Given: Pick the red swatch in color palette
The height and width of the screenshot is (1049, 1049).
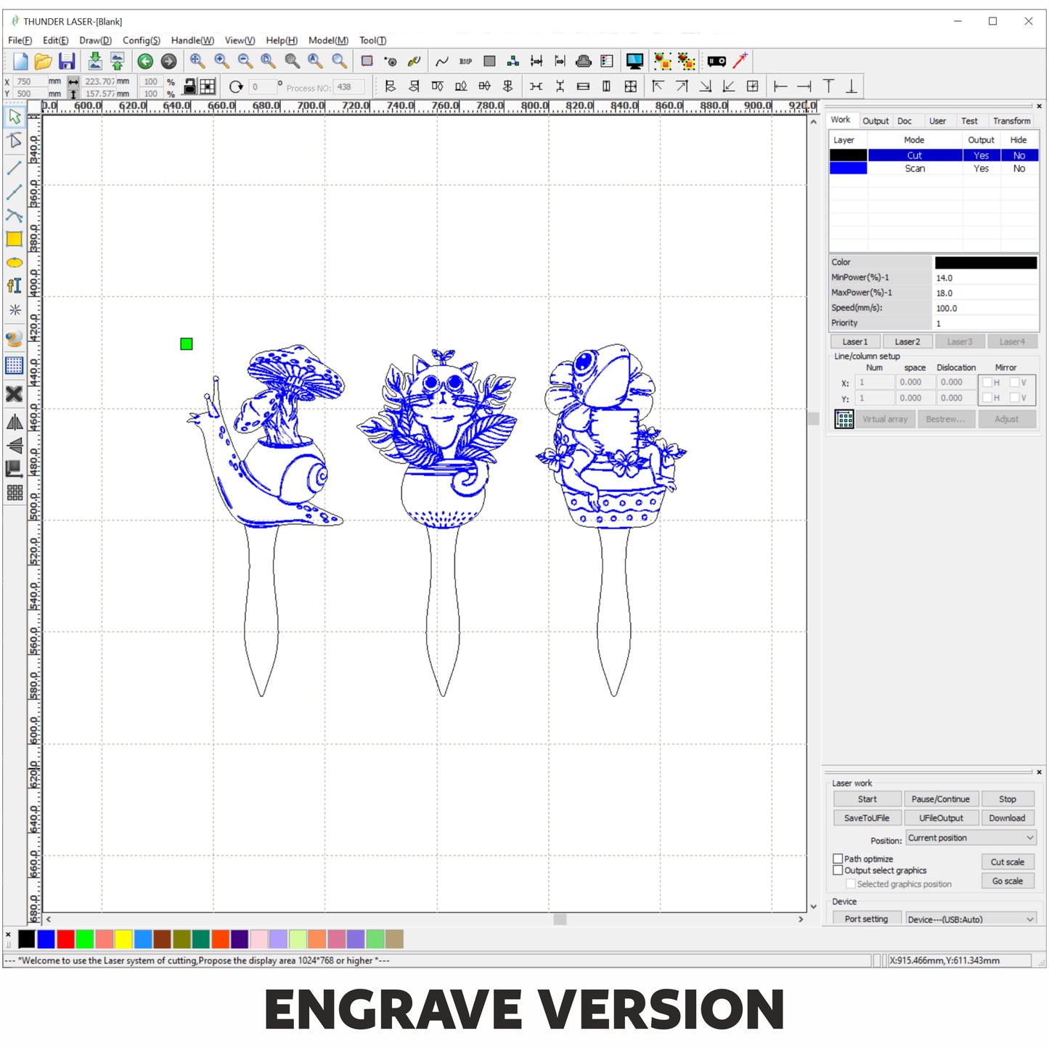Looking at the screenshot, I should tap(65, 939).
